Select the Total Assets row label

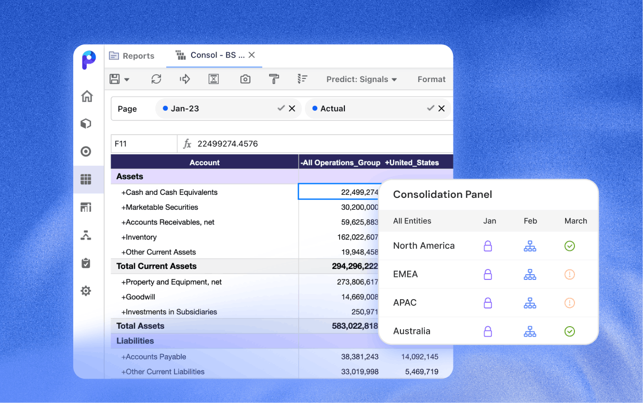(140, 326)
